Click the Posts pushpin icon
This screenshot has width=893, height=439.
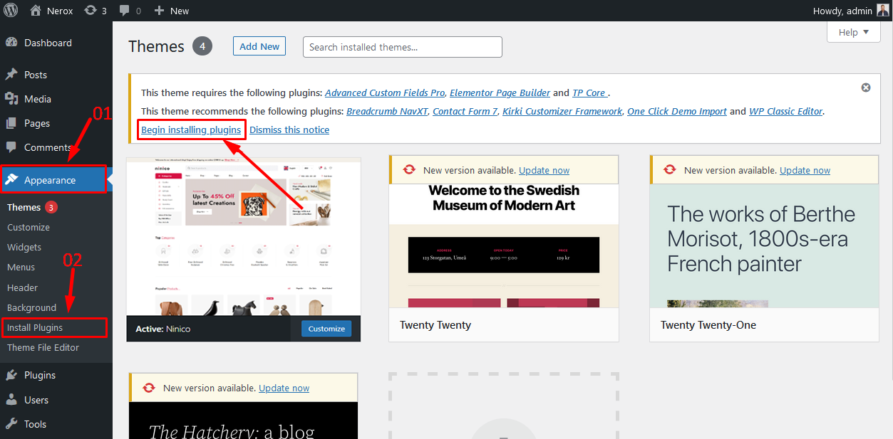tap(11, 75)
